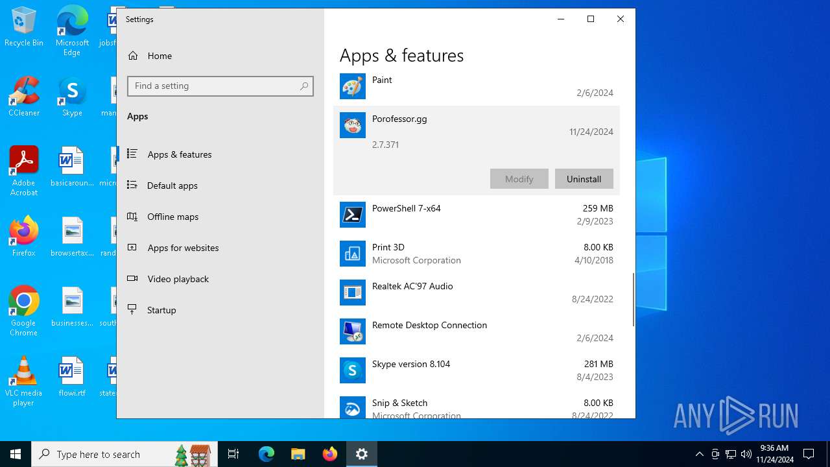
Task: Open Recycle Bin desktop icon
Action: tap(24, 27)
